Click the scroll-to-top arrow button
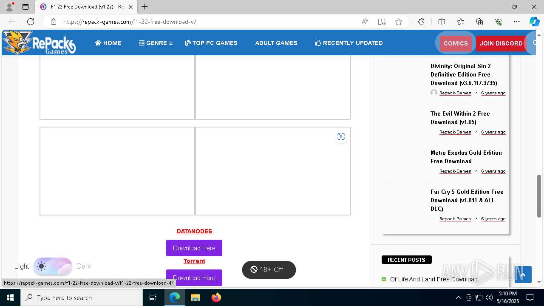Screen dimensions: 544x306 [x=523, y=275]
